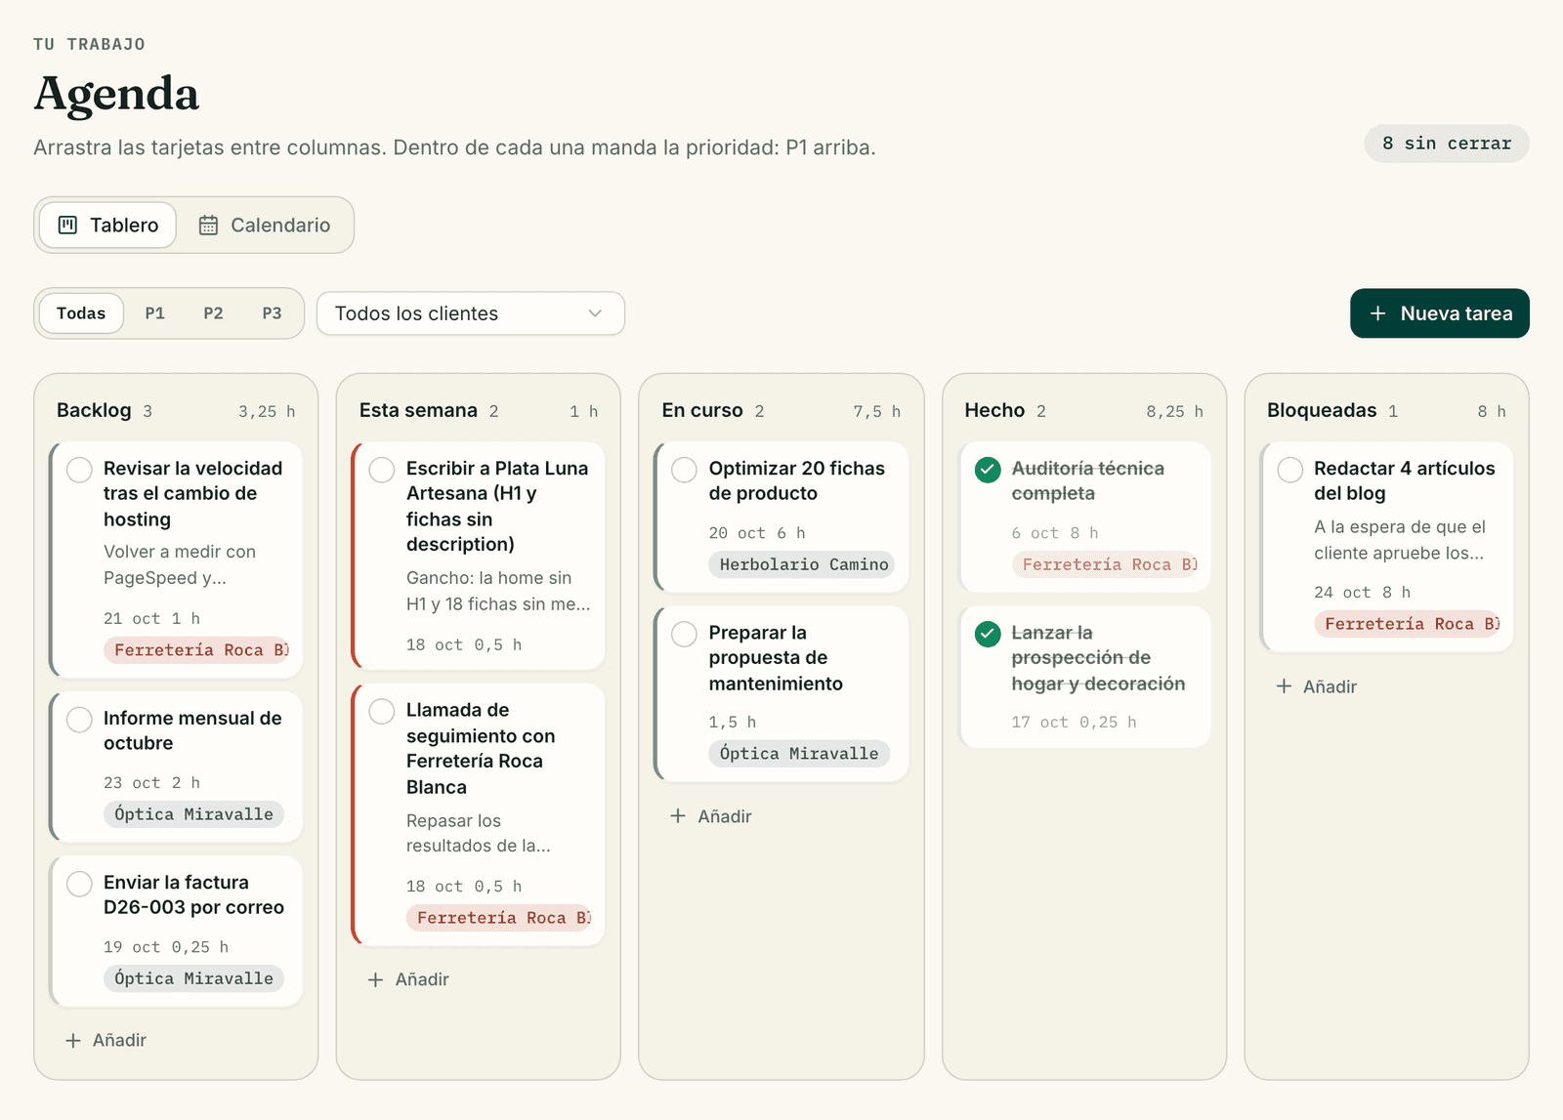Open 'Enviar la factura D26-003' card title
This screenshot has height=1120, width=1563.
point(194,894)
